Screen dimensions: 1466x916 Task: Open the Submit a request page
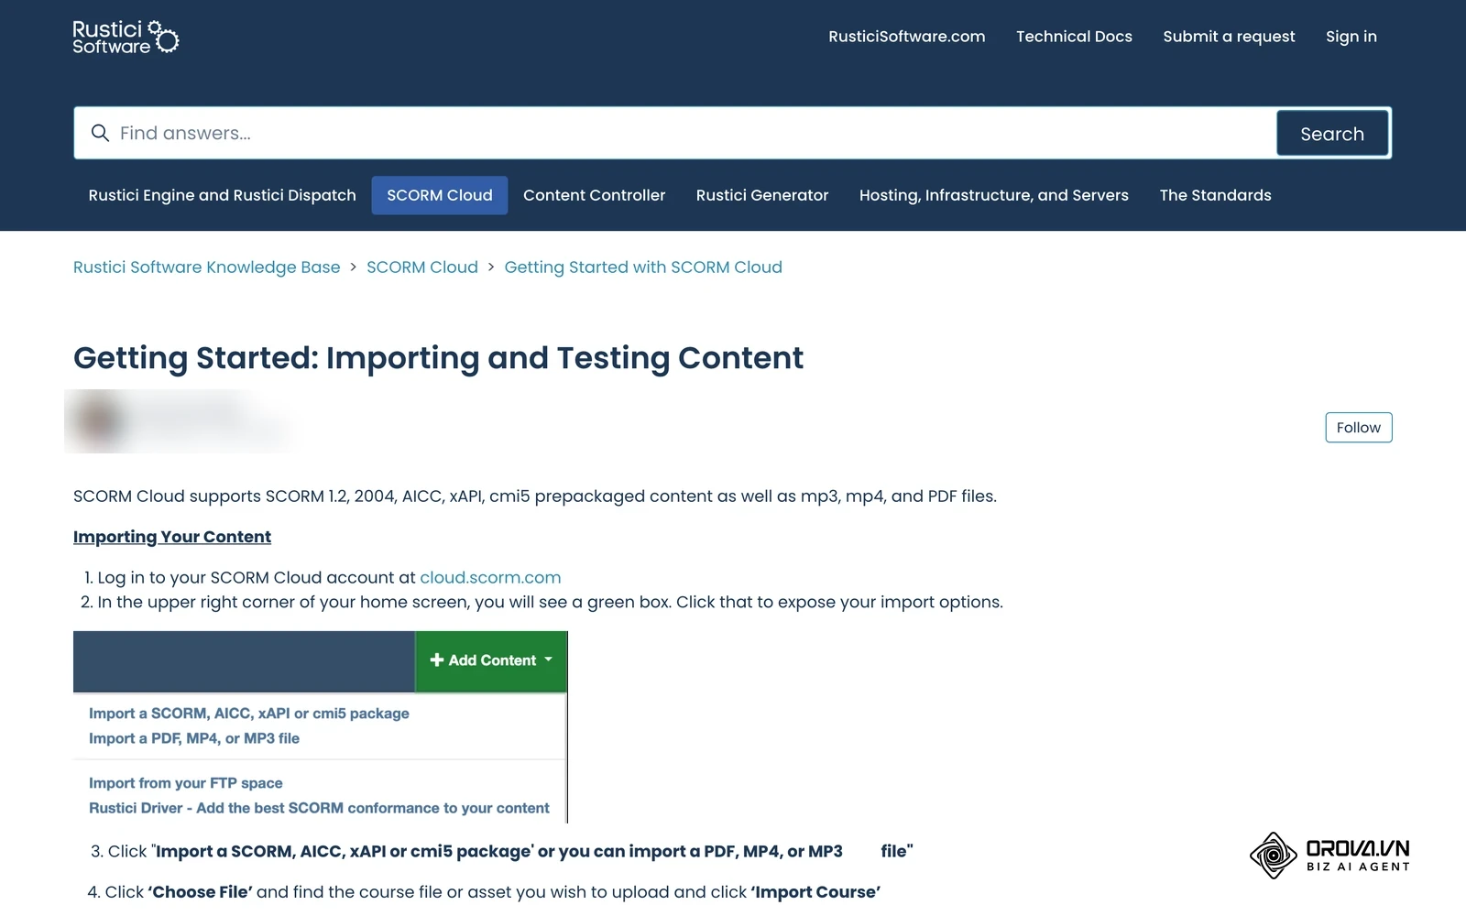[x=1229, y=37]
